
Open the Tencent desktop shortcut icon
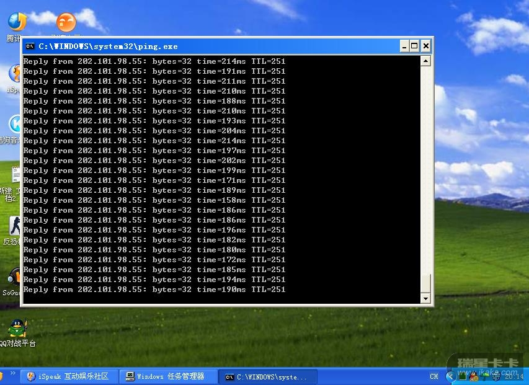17,22
